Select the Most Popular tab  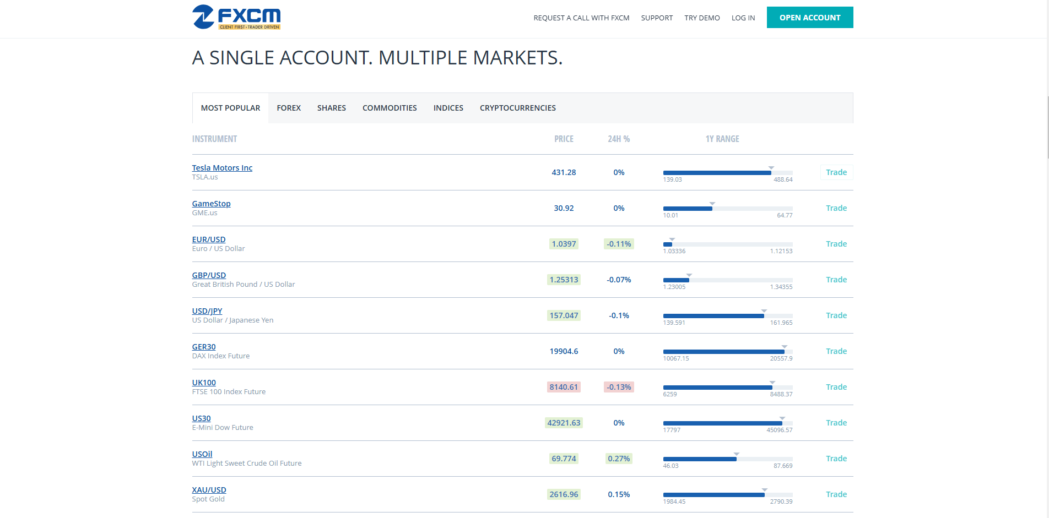click(x=230, y=108)
